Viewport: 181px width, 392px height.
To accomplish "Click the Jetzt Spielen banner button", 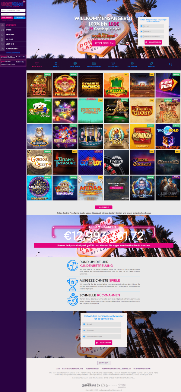I will (x=104, y=43).
